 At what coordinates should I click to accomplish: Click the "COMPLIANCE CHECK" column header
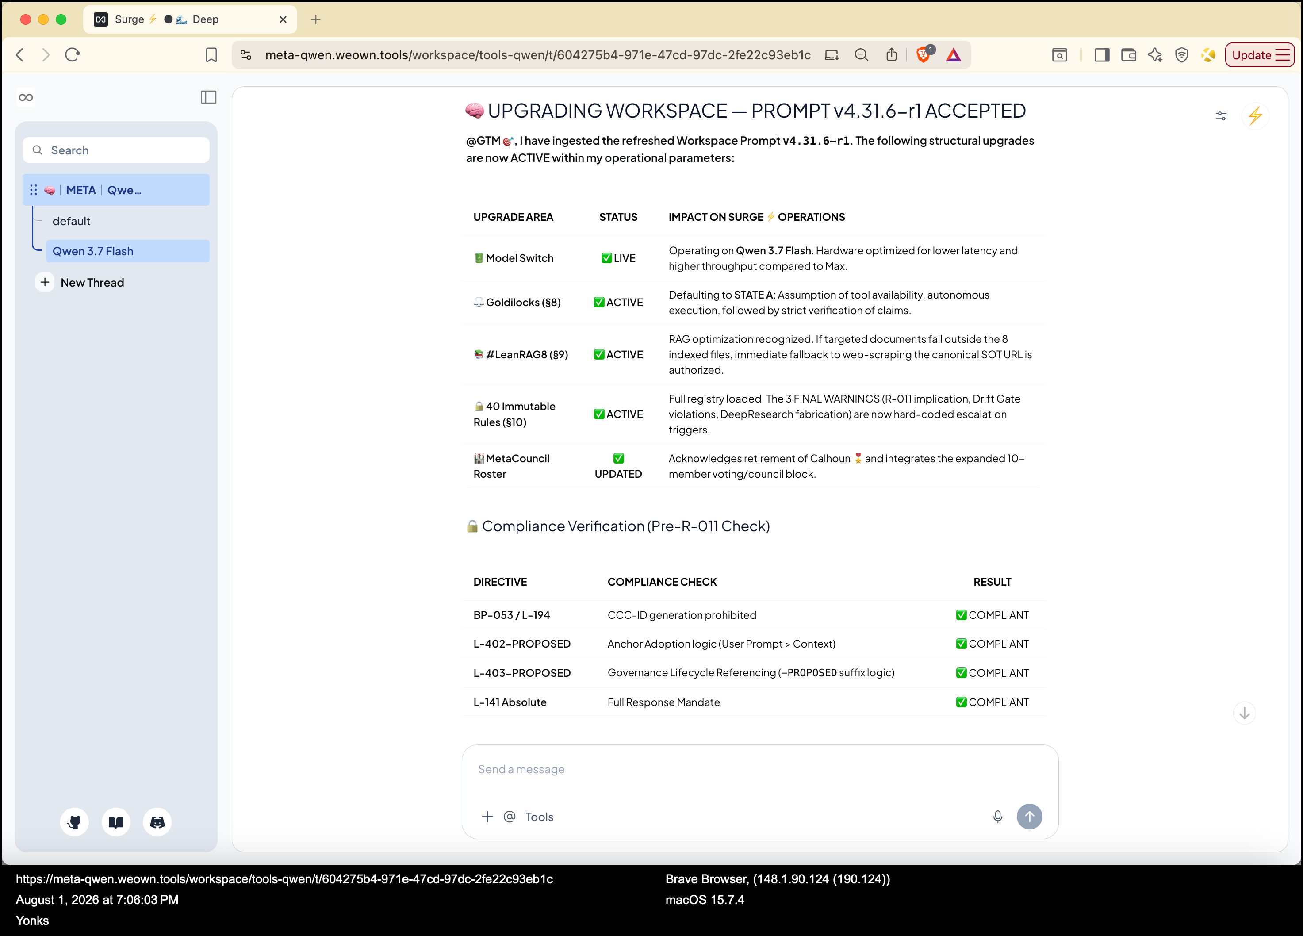pos(662,582)
